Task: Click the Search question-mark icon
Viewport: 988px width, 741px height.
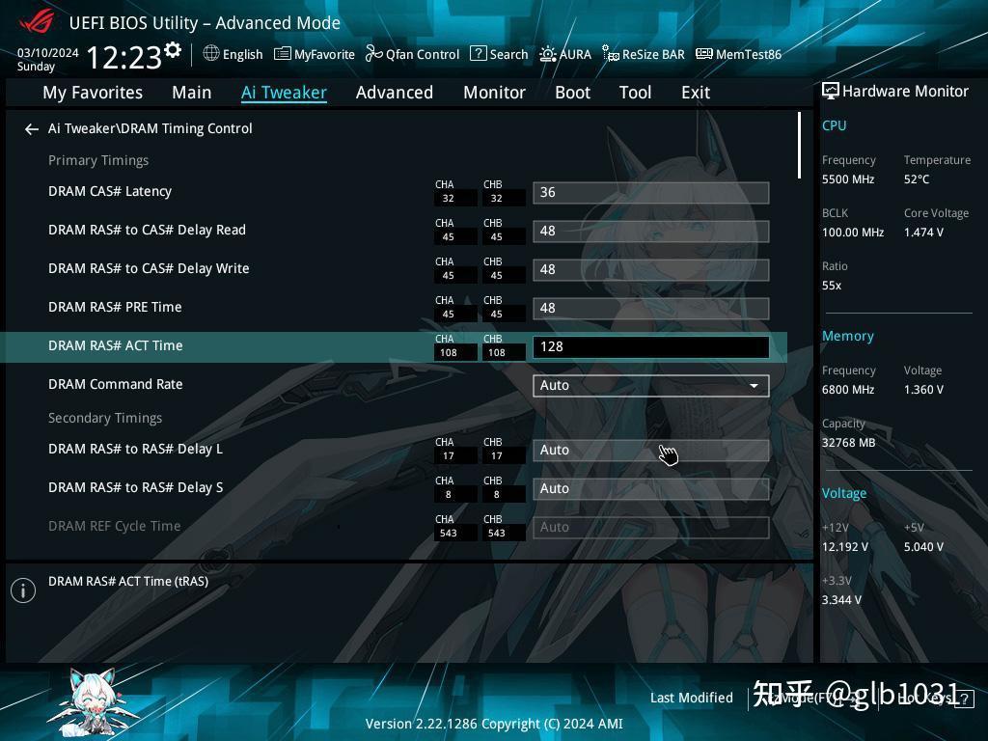Action: pos(479,54)
